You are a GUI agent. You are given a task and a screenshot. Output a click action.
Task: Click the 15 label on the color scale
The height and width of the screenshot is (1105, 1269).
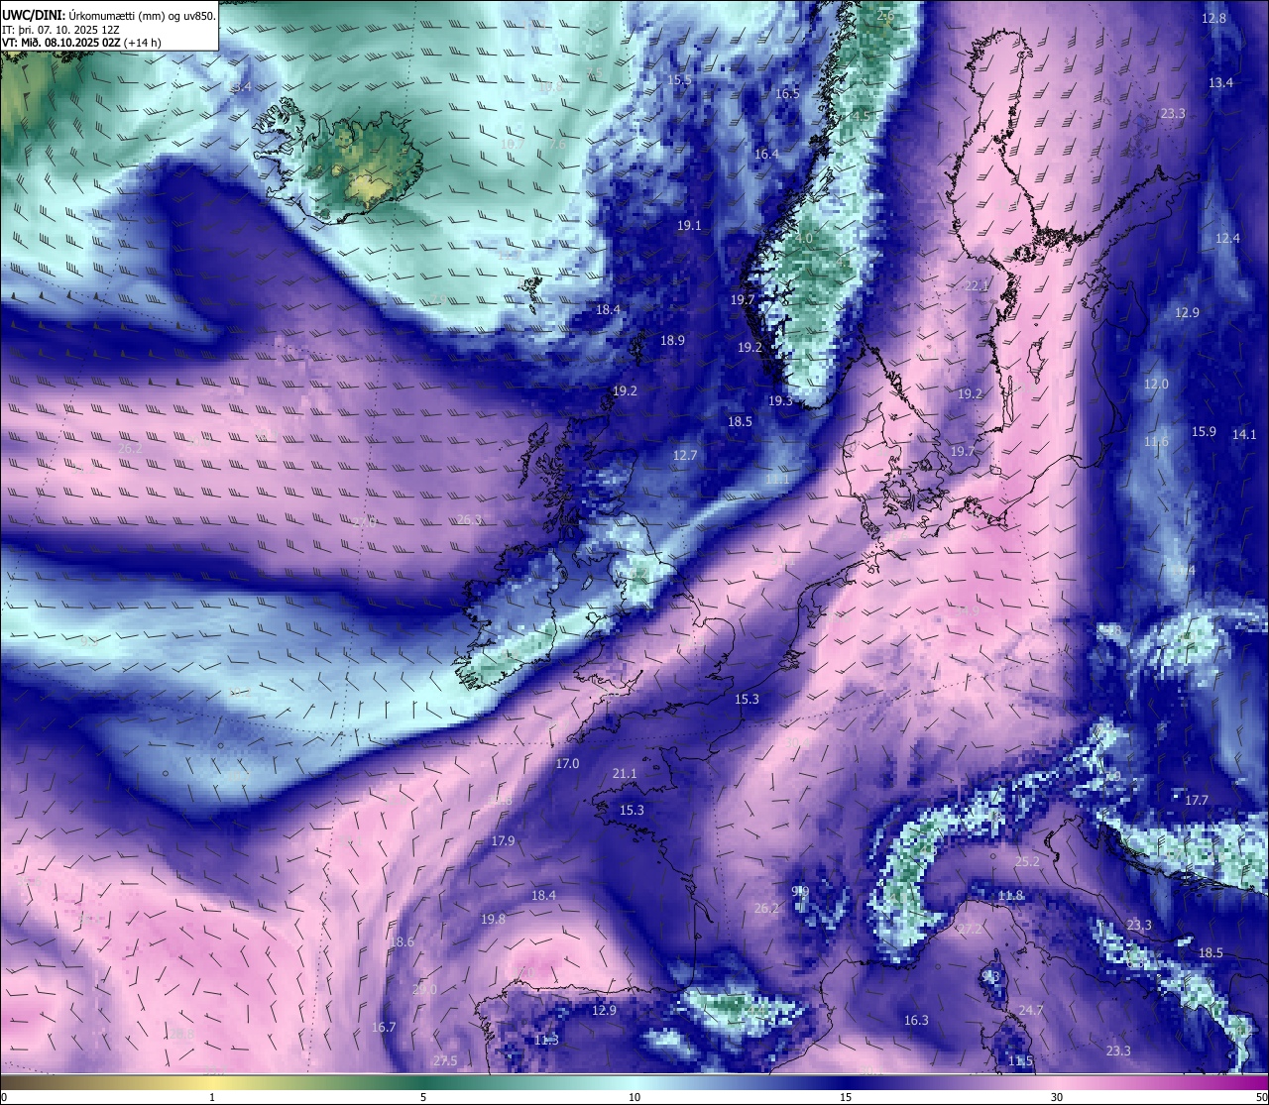846,1097
